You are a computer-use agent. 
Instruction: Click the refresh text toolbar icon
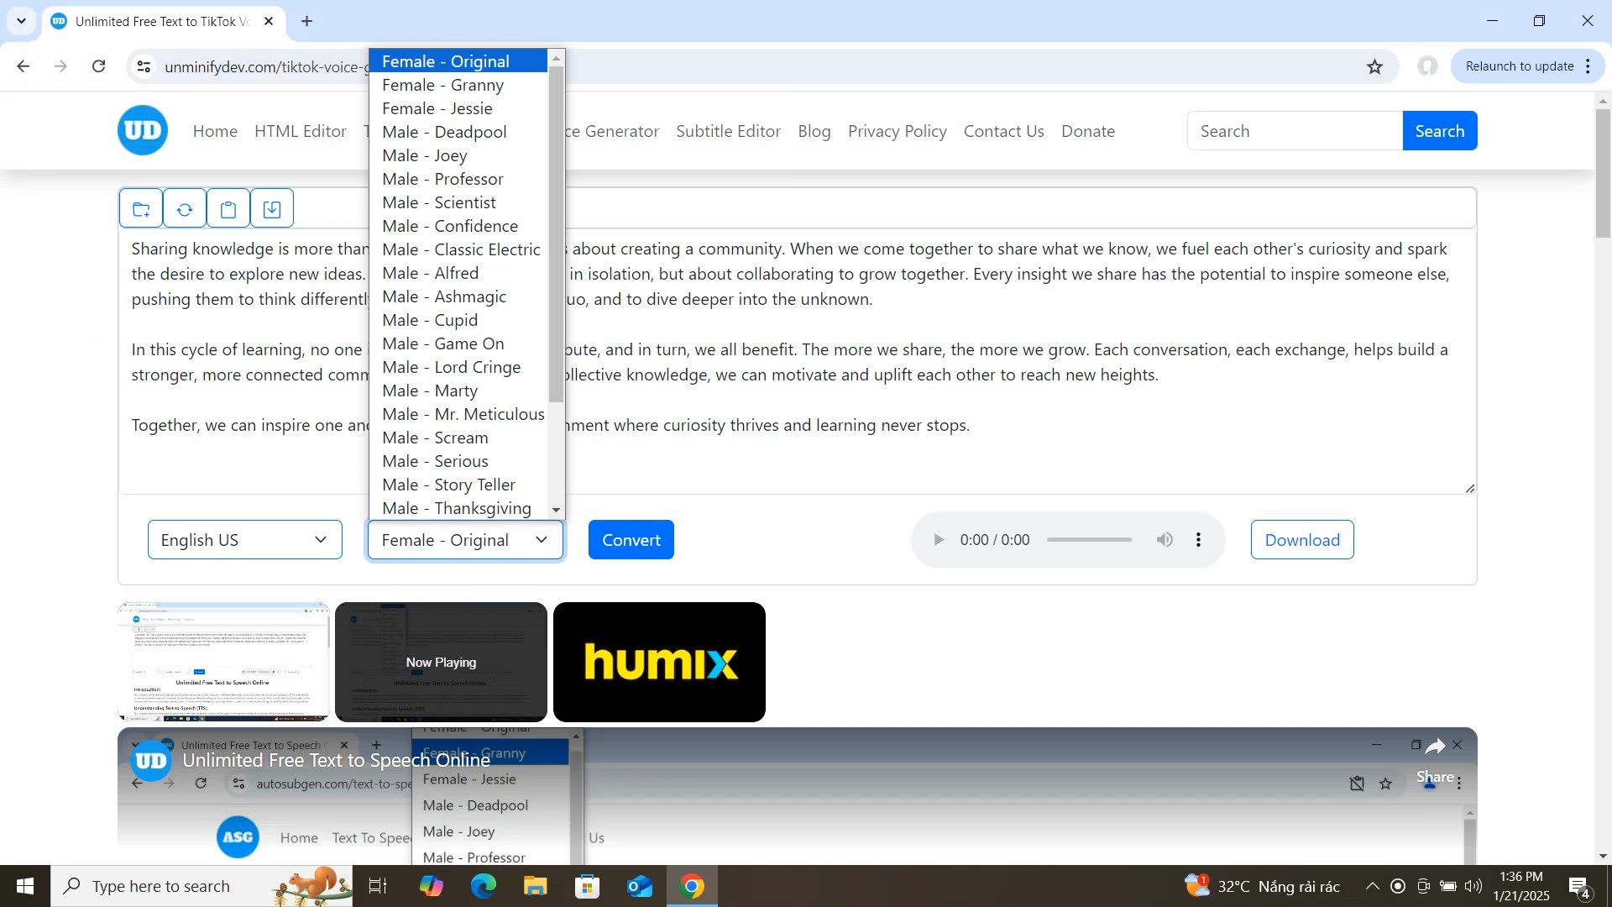click(185, 208)
